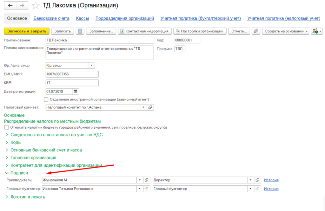Open the Юр. / физ. лицо dropdown

pos(91,66)
